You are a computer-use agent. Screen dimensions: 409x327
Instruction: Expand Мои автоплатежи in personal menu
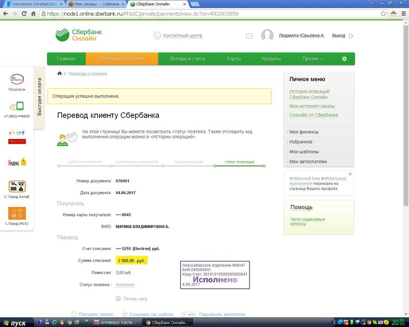[x=319, y=161]
